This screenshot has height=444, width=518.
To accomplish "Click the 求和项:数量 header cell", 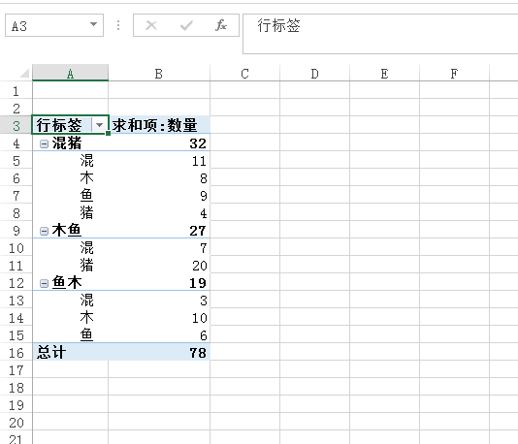I will pyautogui.click(x=159, y=125).
